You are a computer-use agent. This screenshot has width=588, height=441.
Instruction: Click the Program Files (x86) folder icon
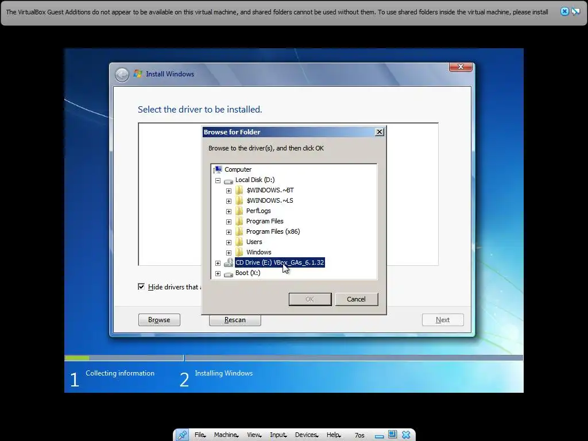coord(239,231)
